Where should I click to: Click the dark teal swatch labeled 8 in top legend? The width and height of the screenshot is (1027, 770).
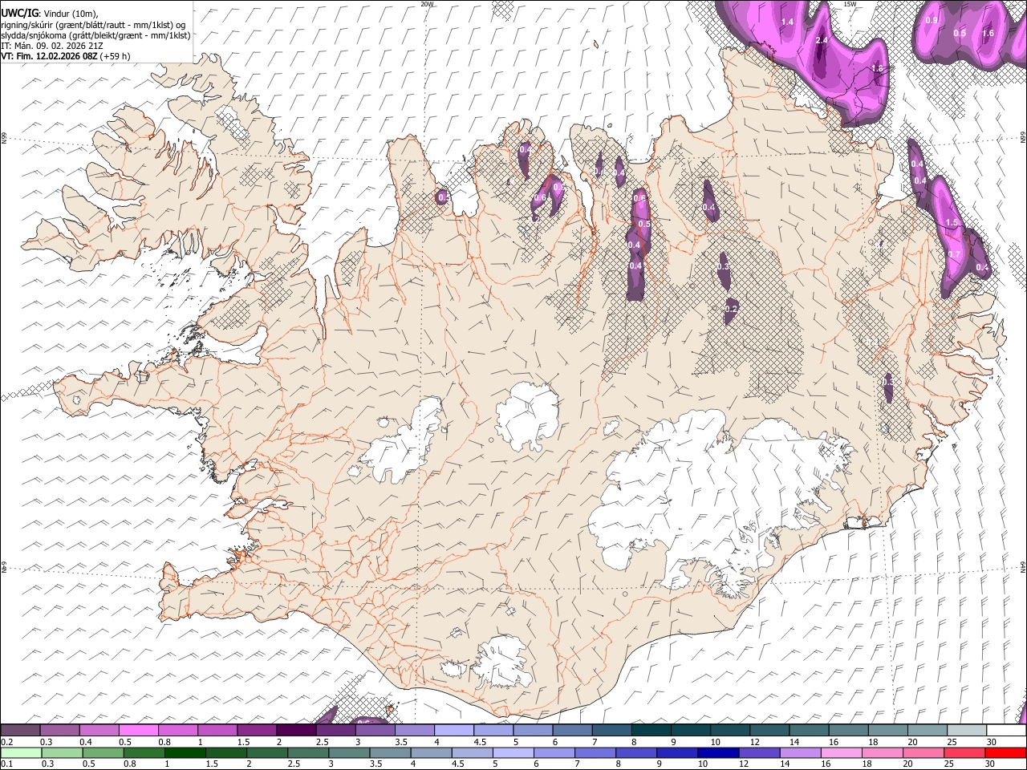(652, 731)
